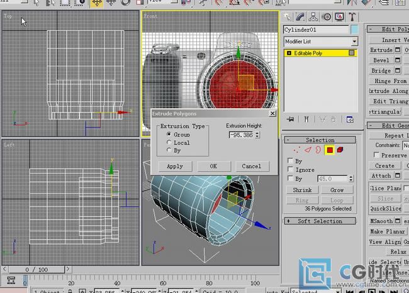Click the 0 / 100 time slider
The image size is (409, 293).
36,270
